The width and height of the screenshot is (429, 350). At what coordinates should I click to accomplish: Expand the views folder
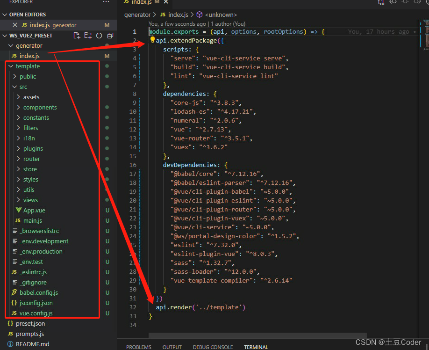pyautogui.click(x=18, y=200)
